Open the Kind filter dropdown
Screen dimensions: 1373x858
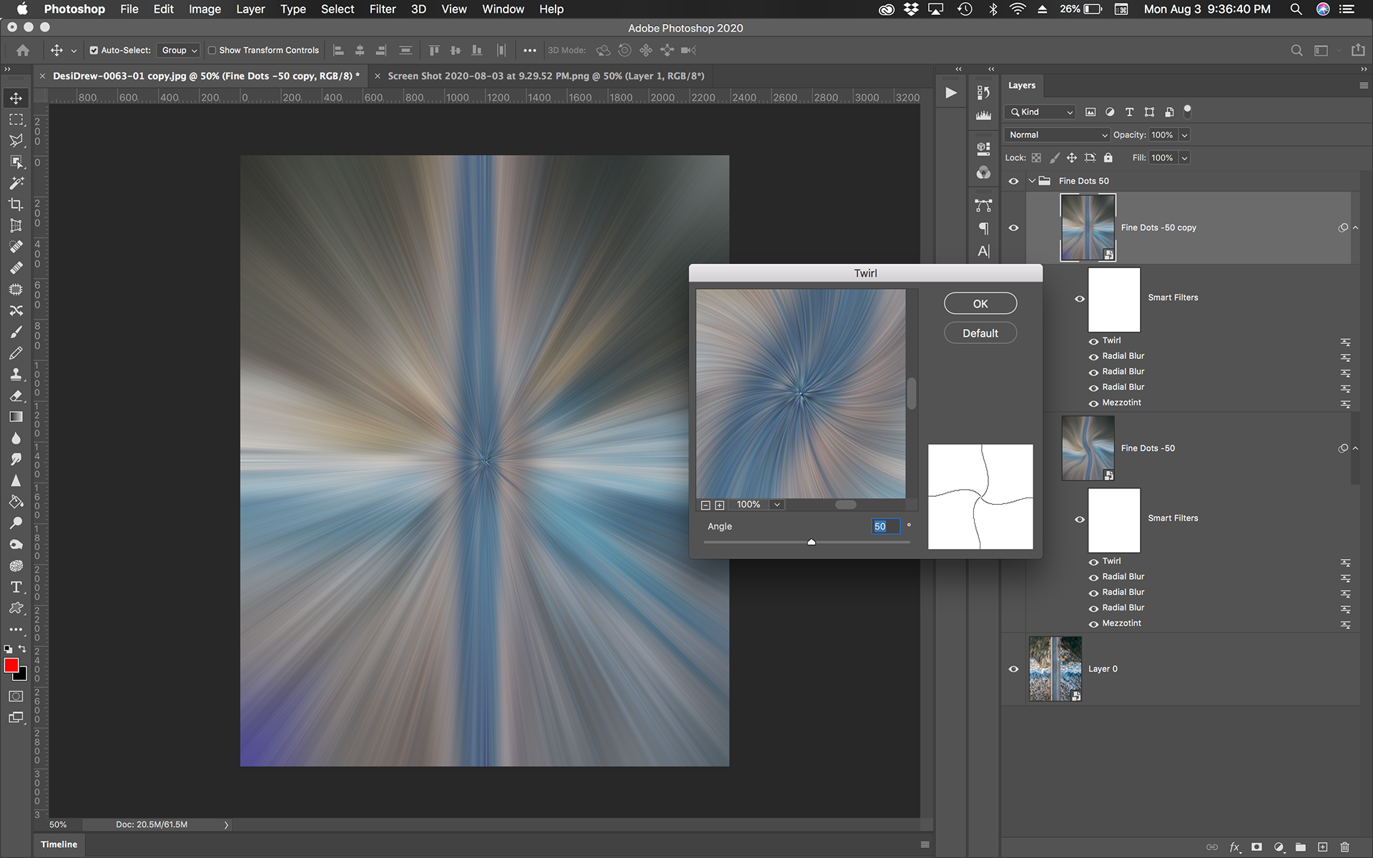(1040, 112)
